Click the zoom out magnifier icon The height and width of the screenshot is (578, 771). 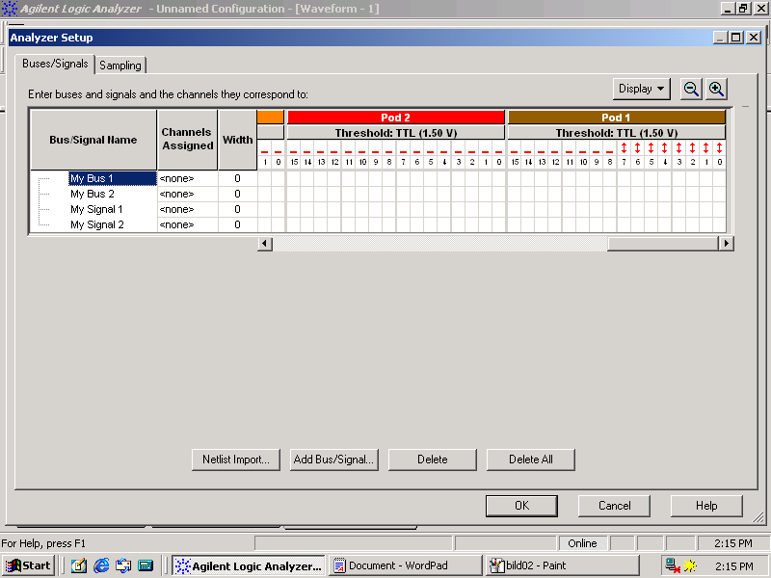691,89
